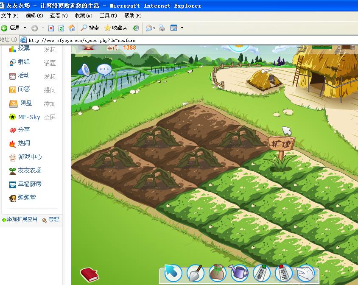Open the 收藏(A) menu
This screenshot has width=358, height=285.
[84, 16]
